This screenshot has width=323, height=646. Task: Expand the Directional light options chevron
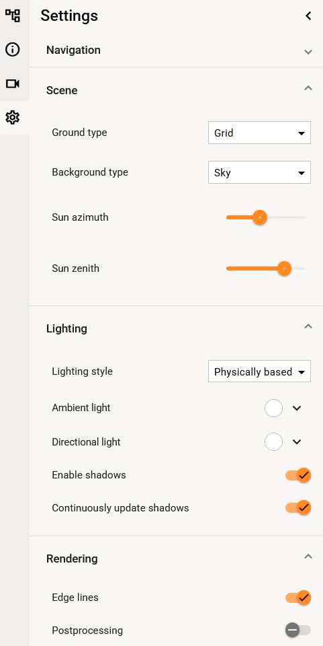[x=297, y=442]
